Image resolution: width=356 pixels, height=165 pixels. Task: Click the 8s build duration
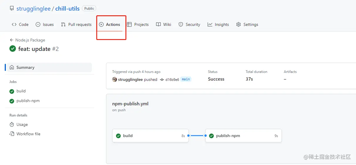tap(183, 136)
